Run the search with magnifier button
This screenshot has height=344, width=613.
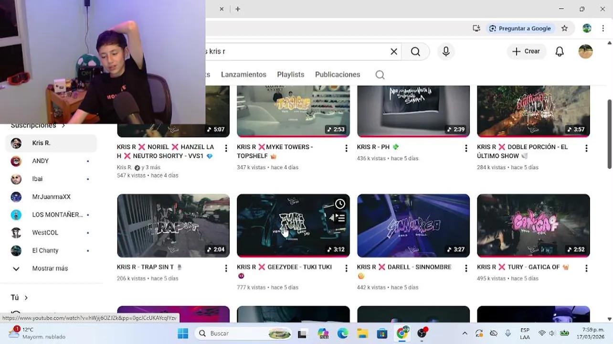pos(415,52)
